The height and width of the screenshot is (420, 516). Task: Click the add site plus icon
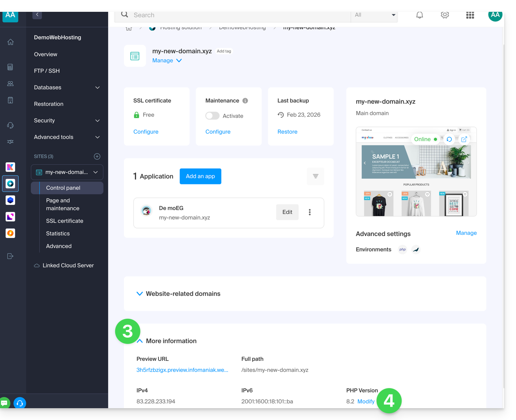(97, 156)
